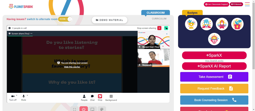Select the brain lightbulb badge
Viewport: 255px width, 111px height.
click(214, 39)
